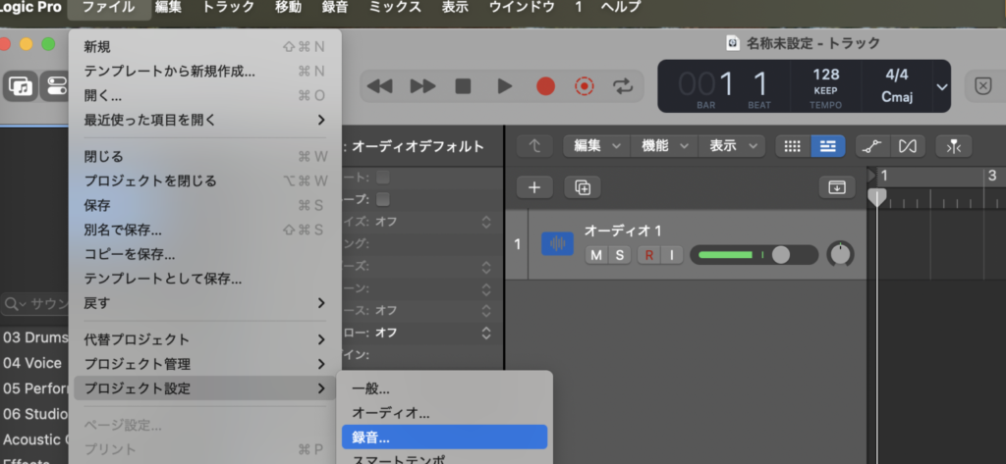1006x464 pixels.
Task: Choose 開く... menu item
Action: click(x=204, y=95)
